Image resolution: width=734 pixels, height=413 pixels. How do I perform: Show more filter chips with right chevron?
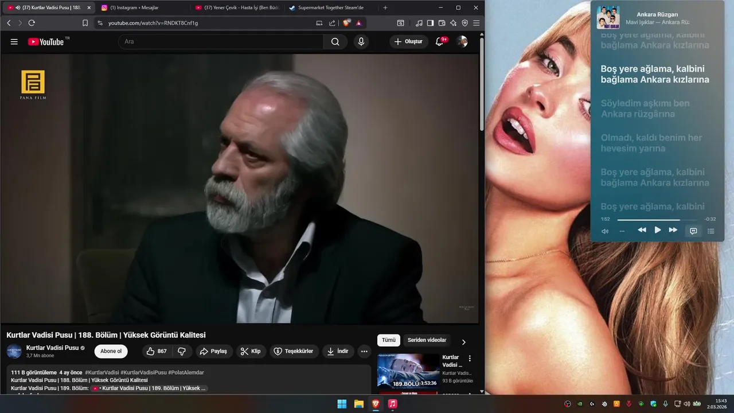click(463, 342)
